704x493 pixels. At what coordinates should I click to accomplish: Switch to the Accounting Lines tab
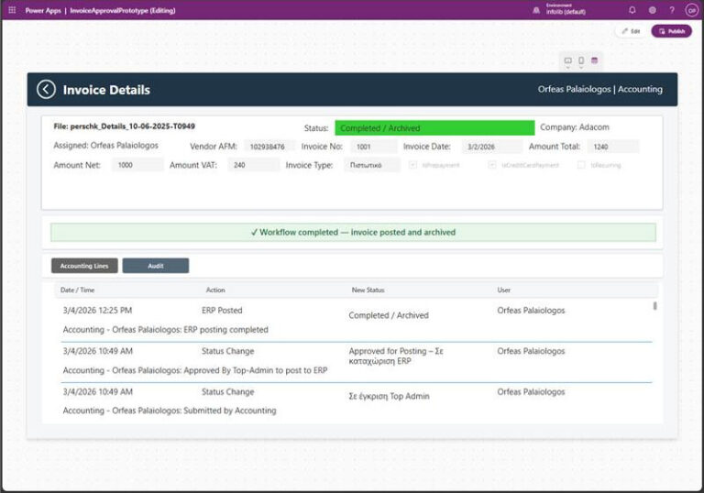pyautogui.click(x=84, y=266)
